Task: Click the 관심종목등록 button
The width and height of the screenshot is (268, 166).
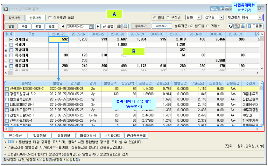Action: [x=137, y=136]
